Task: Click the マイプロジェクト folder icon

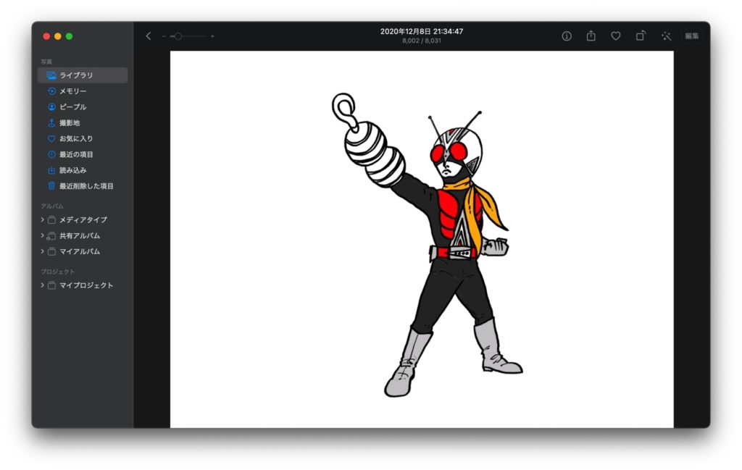Action: (51, 285)
